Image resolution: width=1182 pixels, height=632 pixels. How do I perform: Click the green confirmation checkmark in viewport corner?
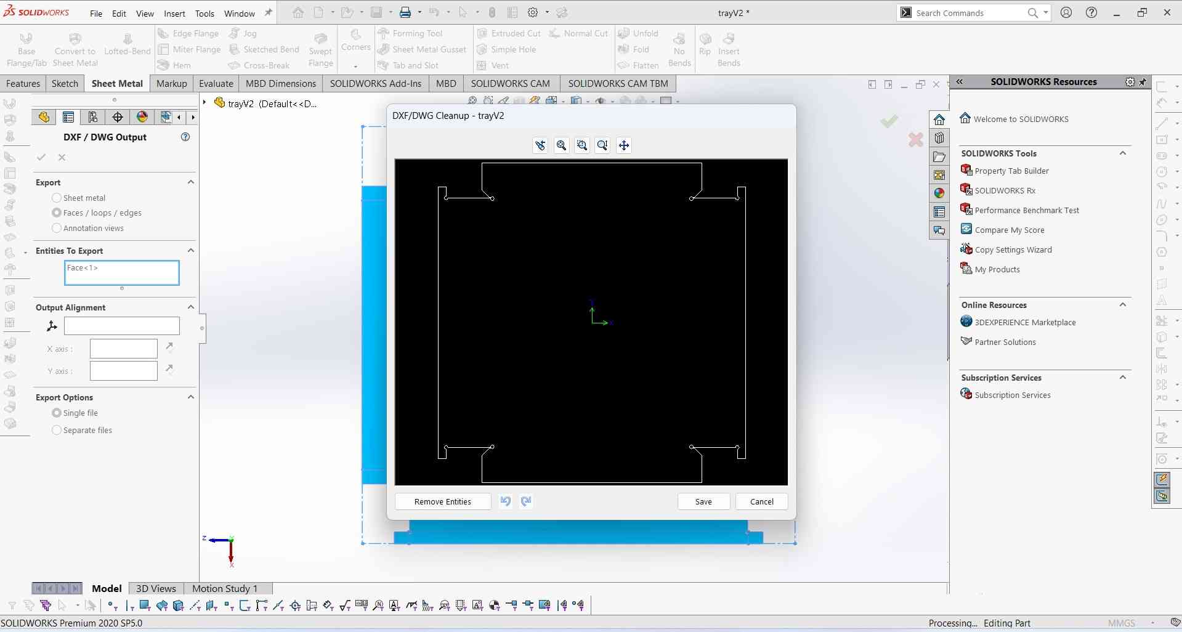(889, 121)
